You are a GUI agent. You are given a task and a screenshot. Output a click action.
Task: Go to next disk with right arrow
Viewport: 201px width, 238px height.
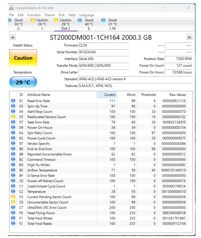point(189,37)
